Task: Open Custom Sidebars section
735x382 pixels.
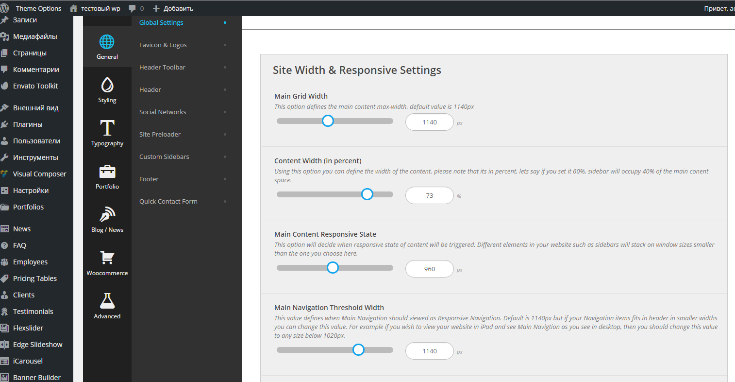Action: tap(164, 156)
